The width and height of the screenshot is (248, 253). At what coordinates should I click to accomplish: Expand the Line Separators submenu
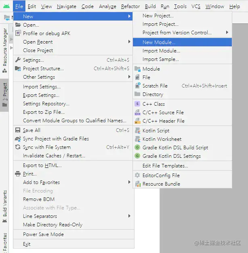click(x=129, y=216)
